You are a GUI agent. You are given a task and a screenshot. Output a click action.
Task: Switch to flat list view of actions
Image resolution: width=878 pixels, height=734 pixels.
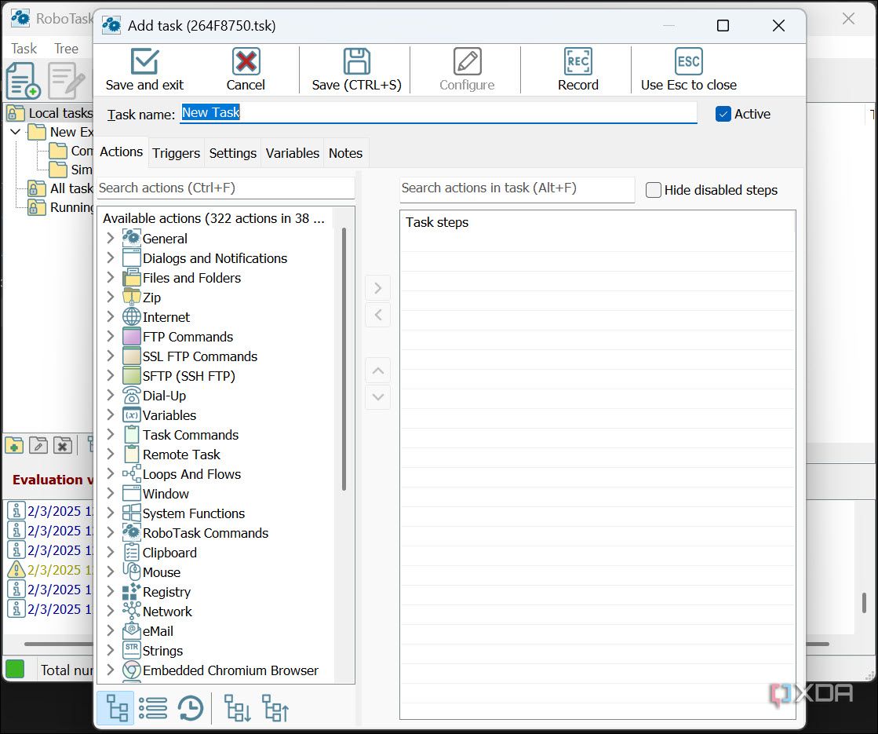tap(153, 708)
